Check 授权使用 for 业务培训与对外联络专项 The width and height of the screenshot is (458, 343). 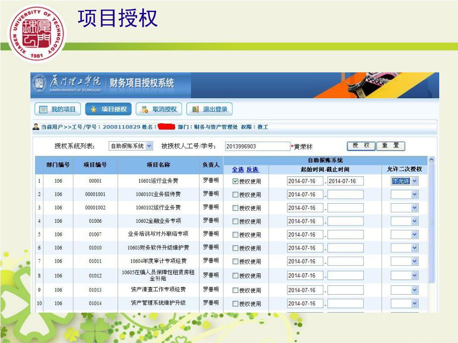coord(235,235)
